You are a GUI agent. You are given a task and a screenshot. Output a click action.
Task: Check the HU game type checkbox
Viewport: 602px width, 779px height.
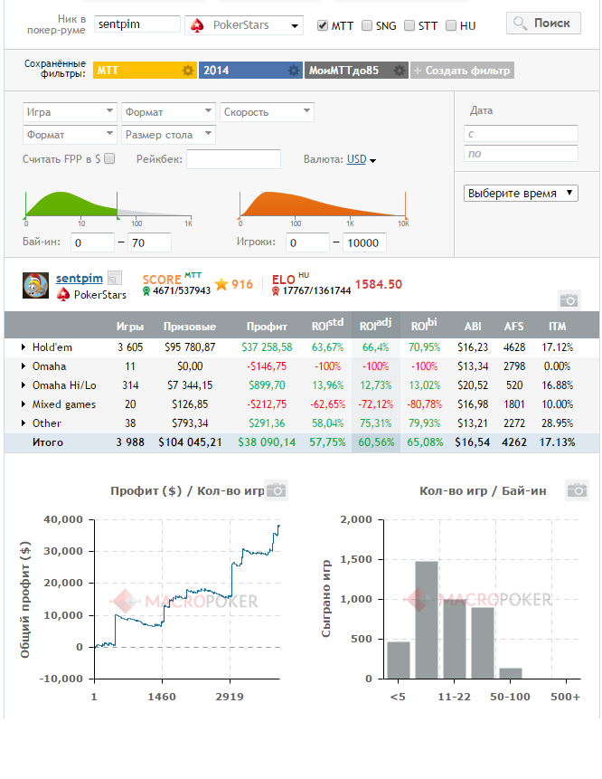451,25
